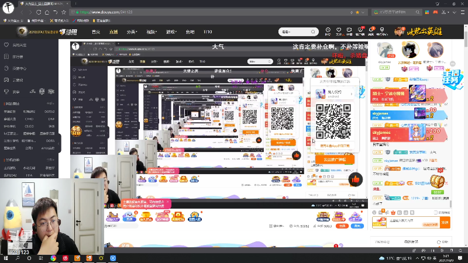This screenshot has width=468, height=263.
Task: Click the undo-close-tab arrow icon
Action: 55,12
